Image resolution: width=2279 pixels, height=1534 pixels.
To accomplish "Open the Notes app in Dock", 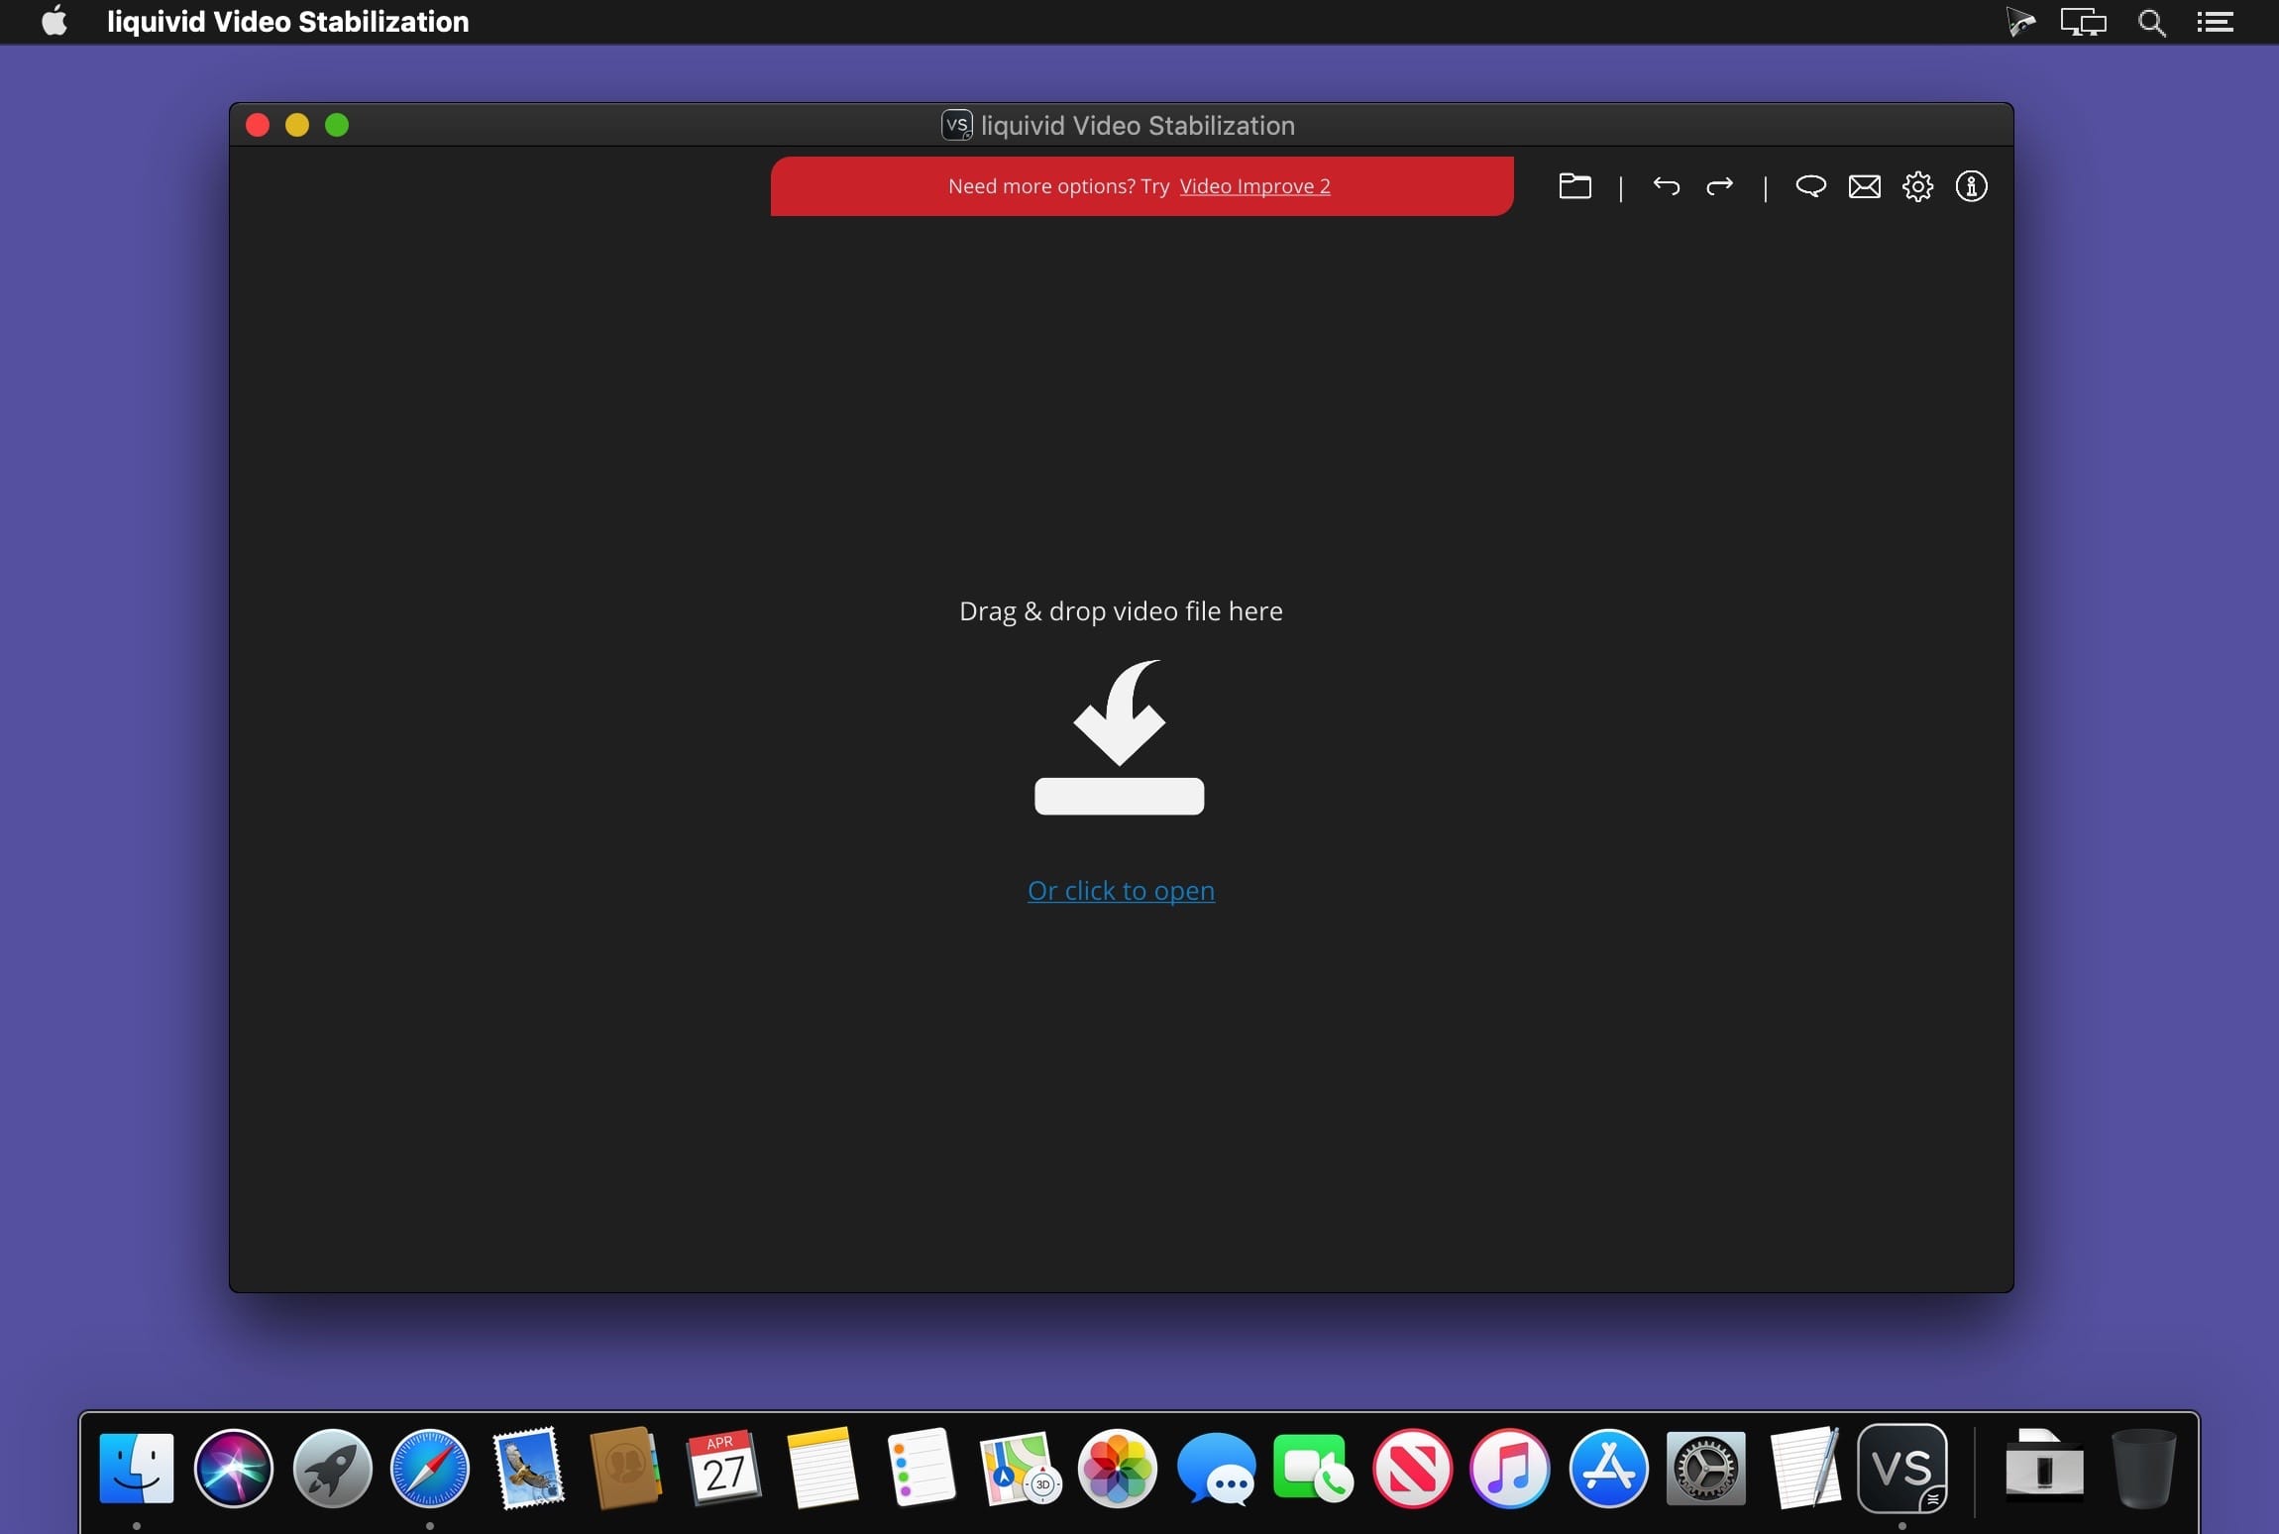I will (x=821, y=1468).
